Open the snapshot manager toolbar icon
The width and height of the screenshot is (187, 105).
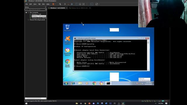point(72,4)
